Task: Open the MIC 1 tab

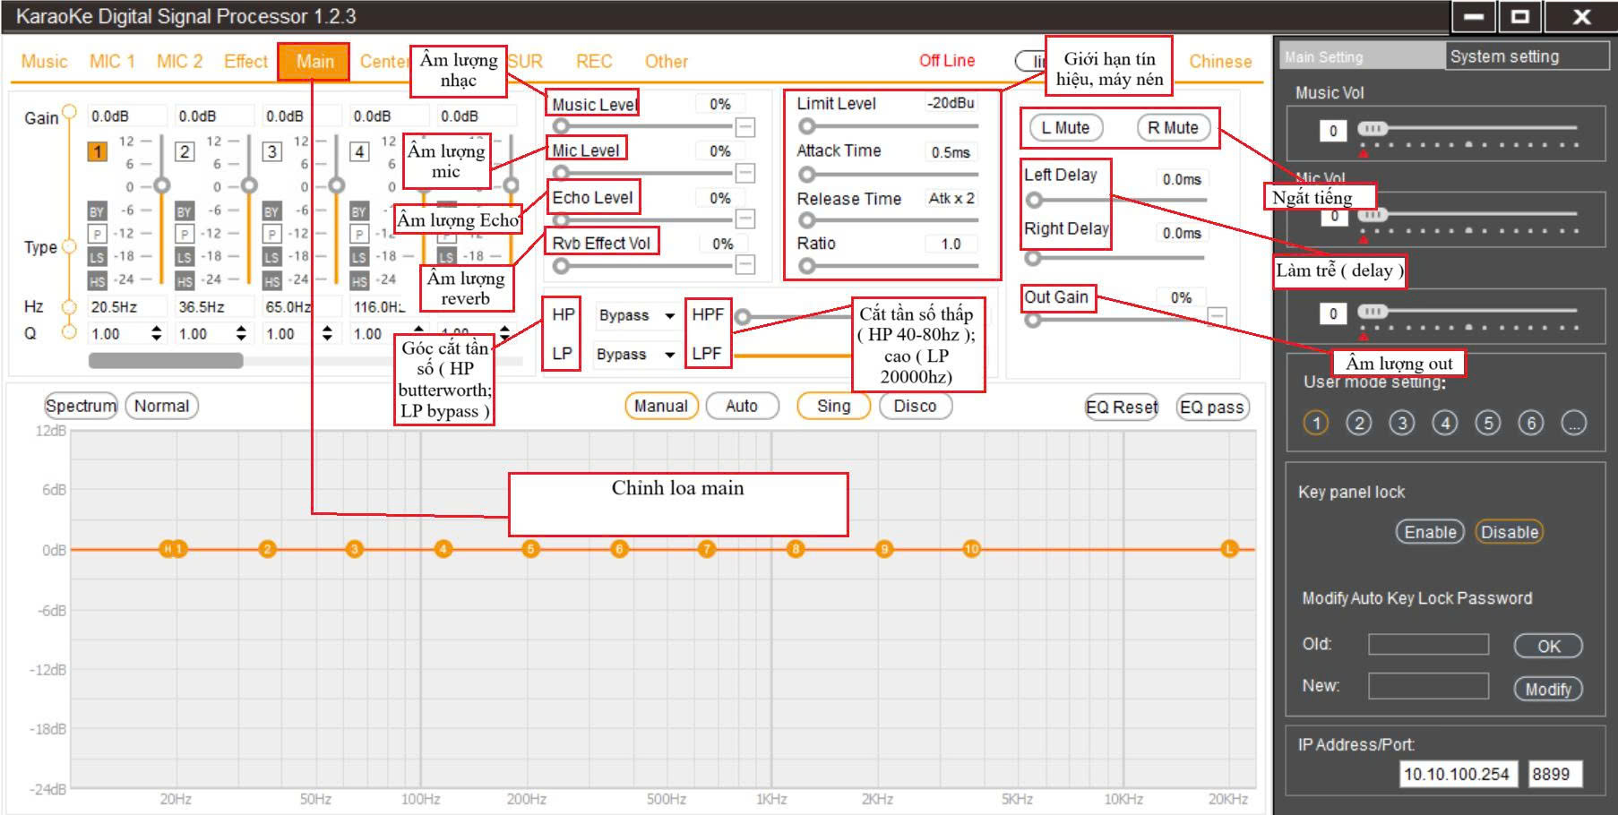Action: point(112,61)
